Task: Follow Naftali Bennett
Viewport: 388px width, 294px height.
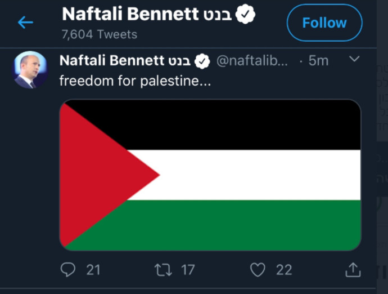Action: [324, 23]
